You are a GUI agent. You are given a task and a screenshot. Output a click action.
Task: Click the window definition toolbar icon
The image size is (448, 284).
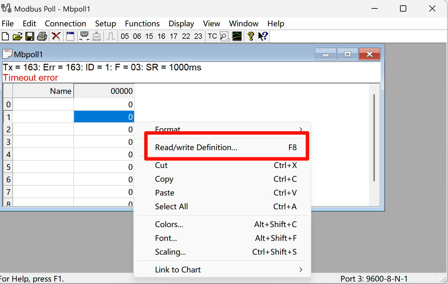[70, 36]
